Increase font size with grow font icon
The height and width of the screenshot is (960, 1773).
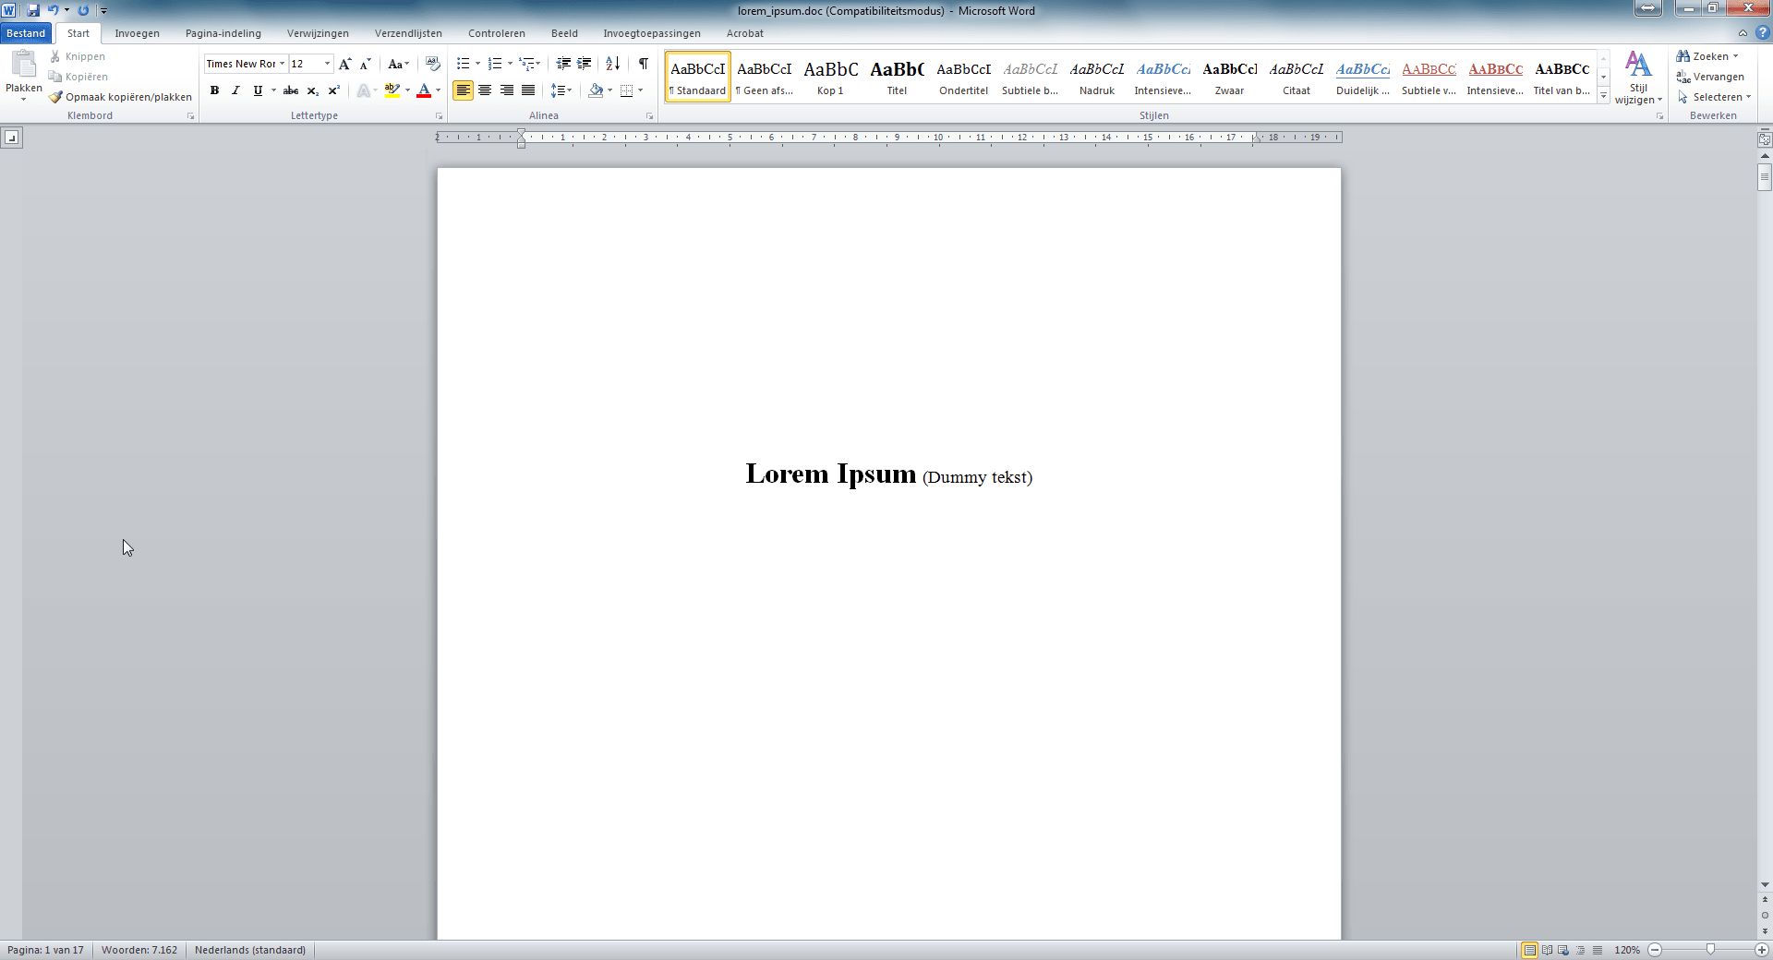pos(345,64)
